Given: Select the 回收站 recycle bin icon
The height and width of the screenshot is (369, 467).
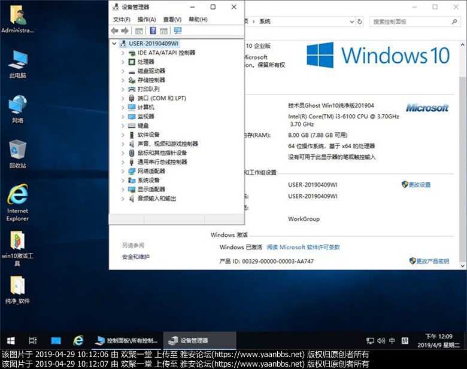Looking at the screenshot, I should tap(17, 154).
